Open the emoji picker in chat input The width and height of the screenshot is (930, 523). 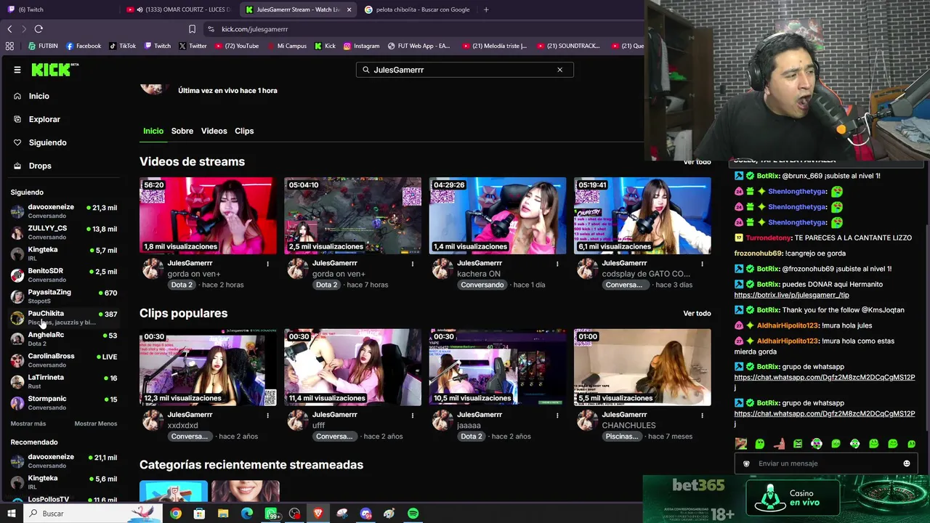pyautogui.click(x=906, y=463)
